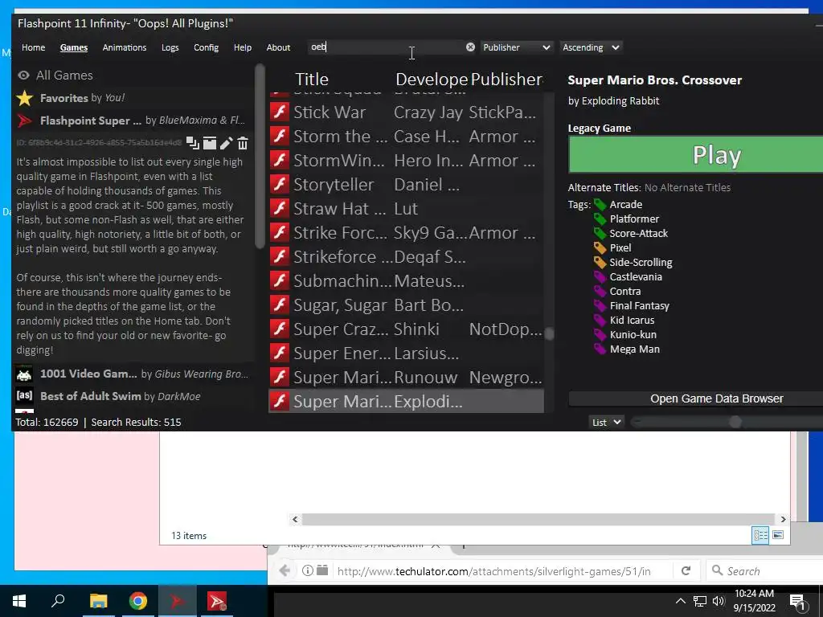Click the purple Mega Man tag icon

click(x=600, y=349)
